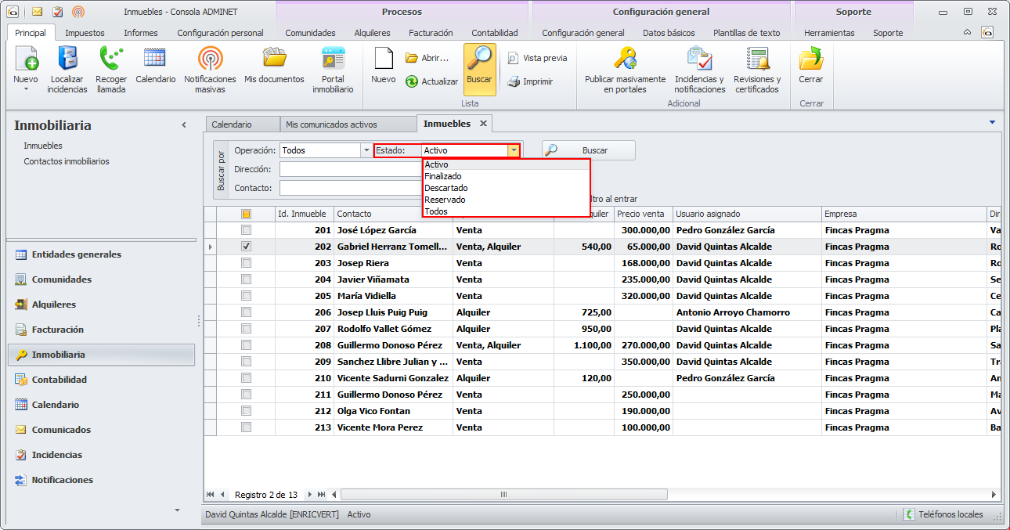Switch to the Impuestos ribbon tab
Image resolution: width=1010 pixels, height=530 pixels.
(85, 33)
